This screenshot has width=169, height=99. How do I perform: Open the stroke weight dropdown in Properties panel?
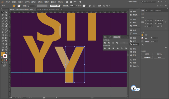tap(157, 38)
